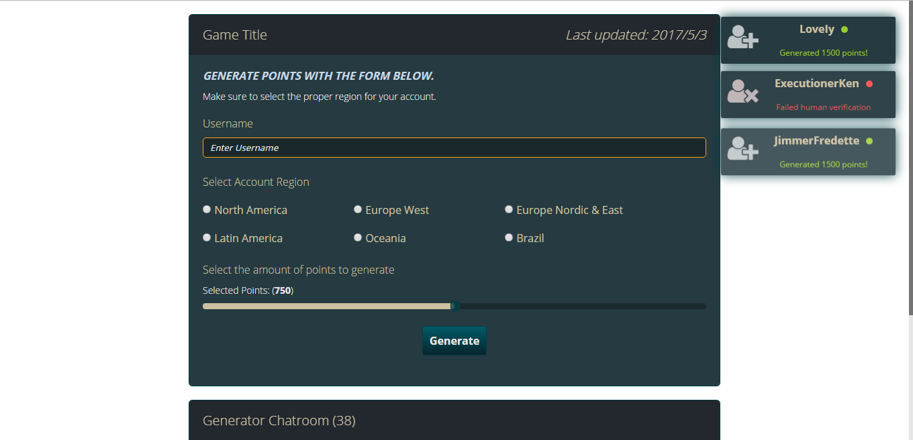The image size is (913, 440).
Task: Click the user-added icon beside Lovely
Action: 742,37
